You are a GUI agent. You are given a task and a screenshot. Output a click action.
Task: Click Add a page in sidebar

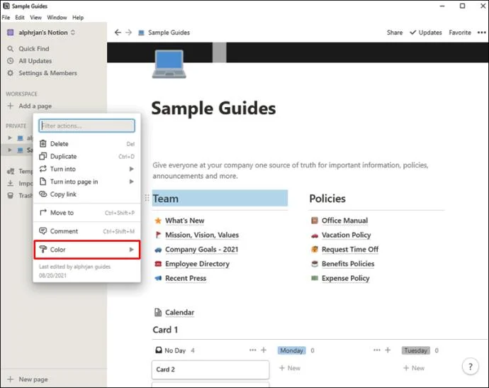click(30, 106)
